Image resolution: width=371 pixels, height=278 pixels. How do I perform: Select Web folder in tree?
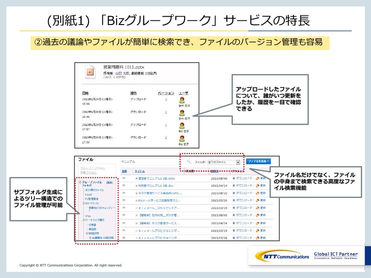pos(88,216)
